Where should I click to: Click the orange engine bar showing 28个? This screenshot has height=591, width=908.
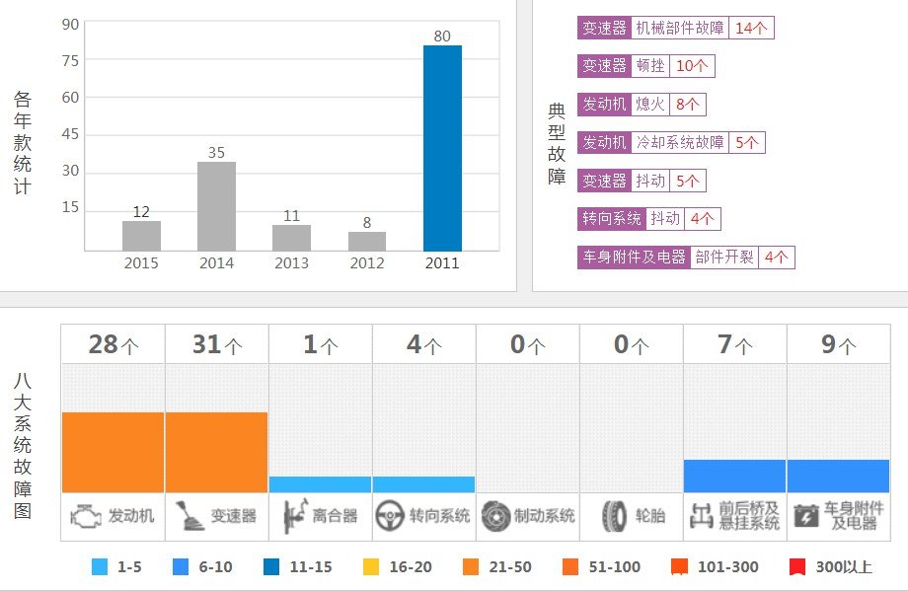coord(113,452)
